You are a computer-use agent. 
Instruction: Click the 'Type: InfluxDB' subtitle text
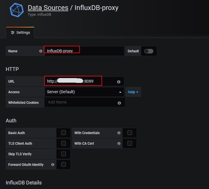(x=39, y=14)
